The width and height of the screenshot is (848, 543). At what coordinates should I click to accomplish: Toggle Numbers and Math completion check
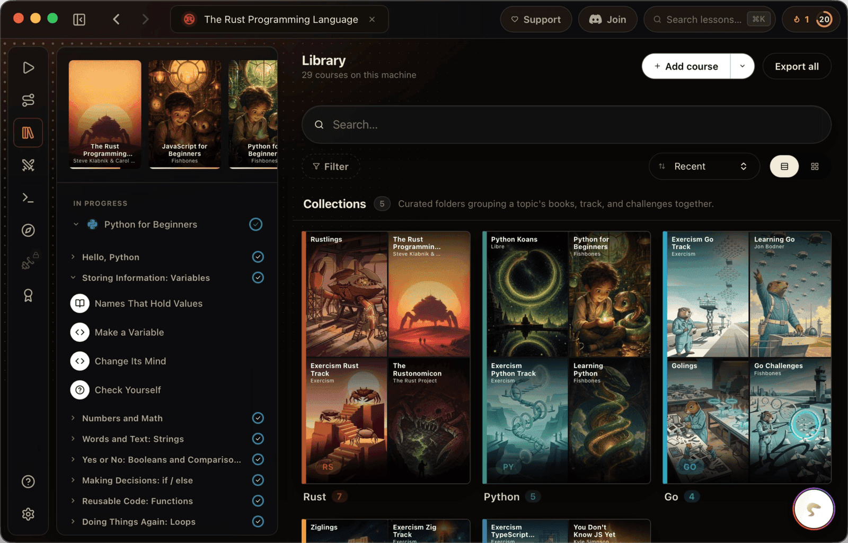258,418
